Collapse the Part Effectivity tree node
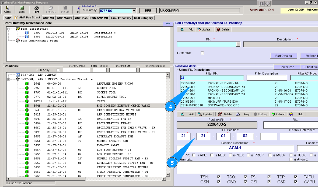Image resolution: width=318 pixels, height=187 pixels. point(9,29)
